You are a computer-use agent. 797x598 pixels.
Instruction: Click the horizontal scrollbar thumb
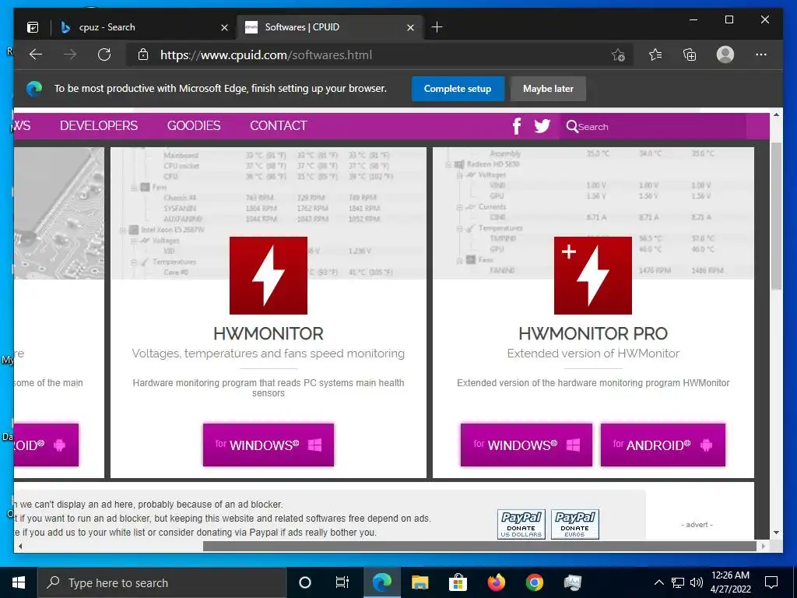[479, 546]
